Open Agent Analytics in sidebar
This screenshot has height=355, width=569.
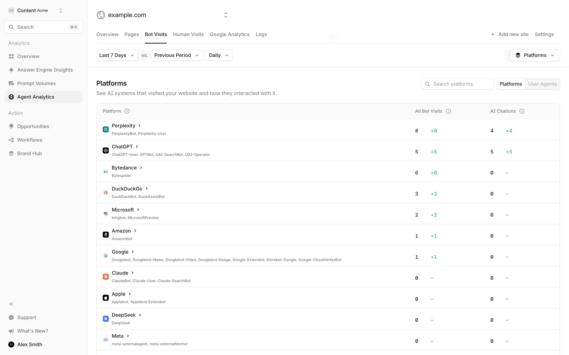click(43, 97)
